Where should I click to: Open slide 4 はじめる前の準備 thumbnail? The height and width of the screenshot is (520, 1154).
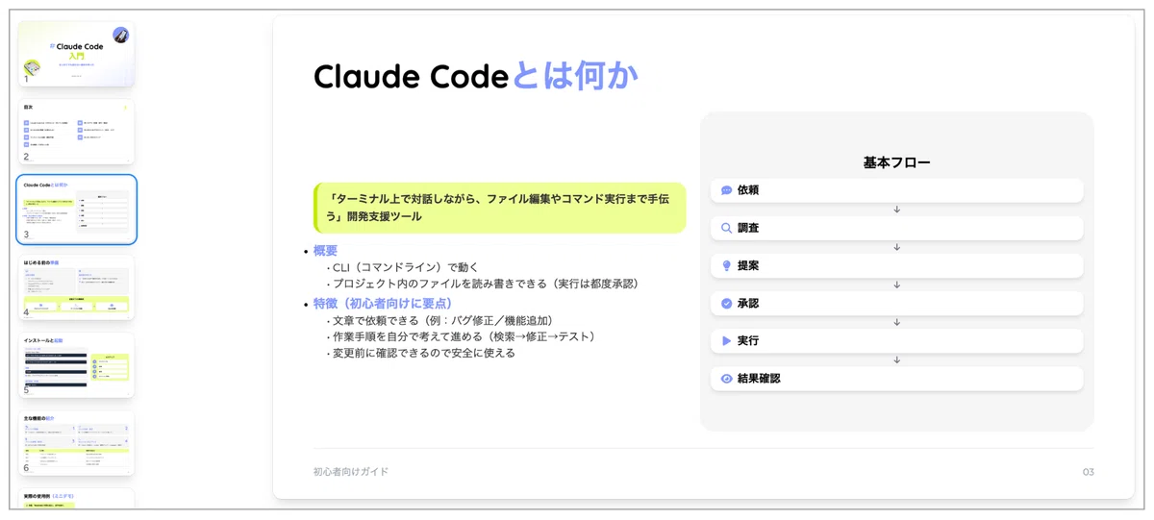pyautogui.click(x=77, y=287)
